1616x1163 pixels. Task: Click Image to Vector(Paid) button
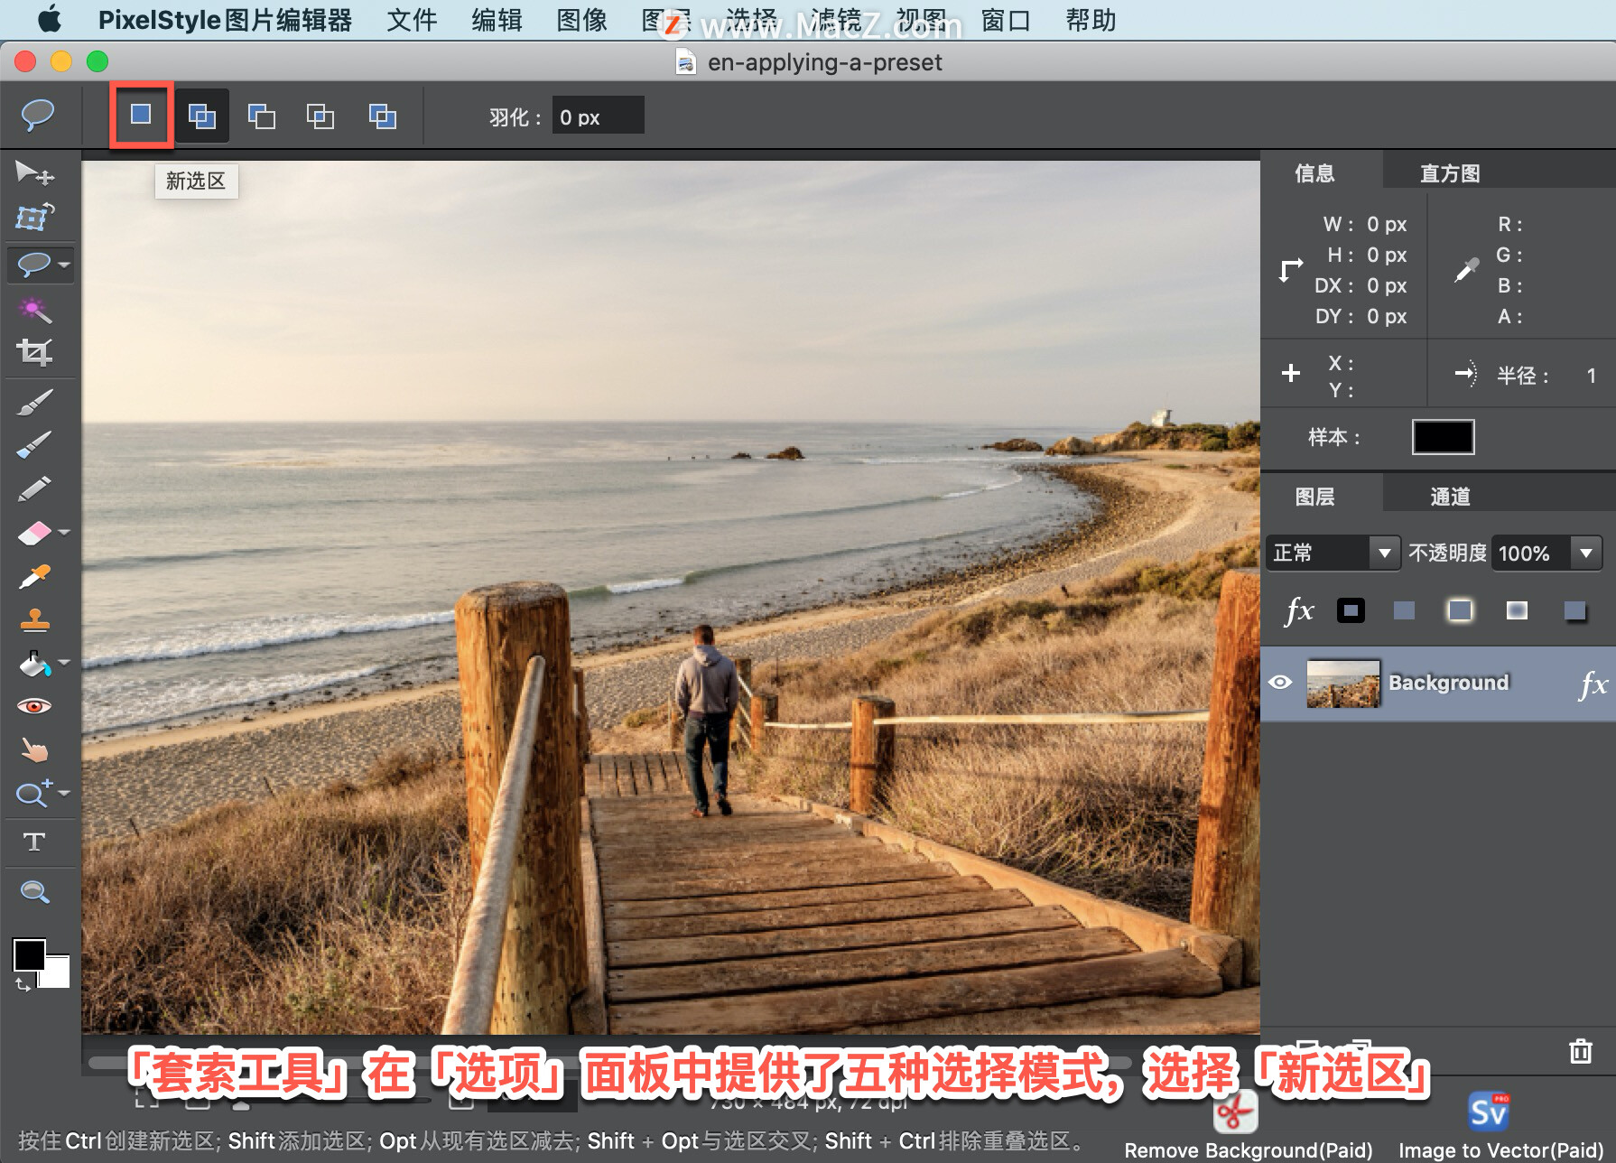click(1490, 1112)
